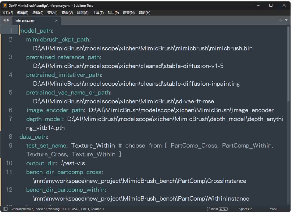The width and height of the screenshot is (292, 214).
Task: Go to next tab with right arrow
Action: click(x=8, y=20)
